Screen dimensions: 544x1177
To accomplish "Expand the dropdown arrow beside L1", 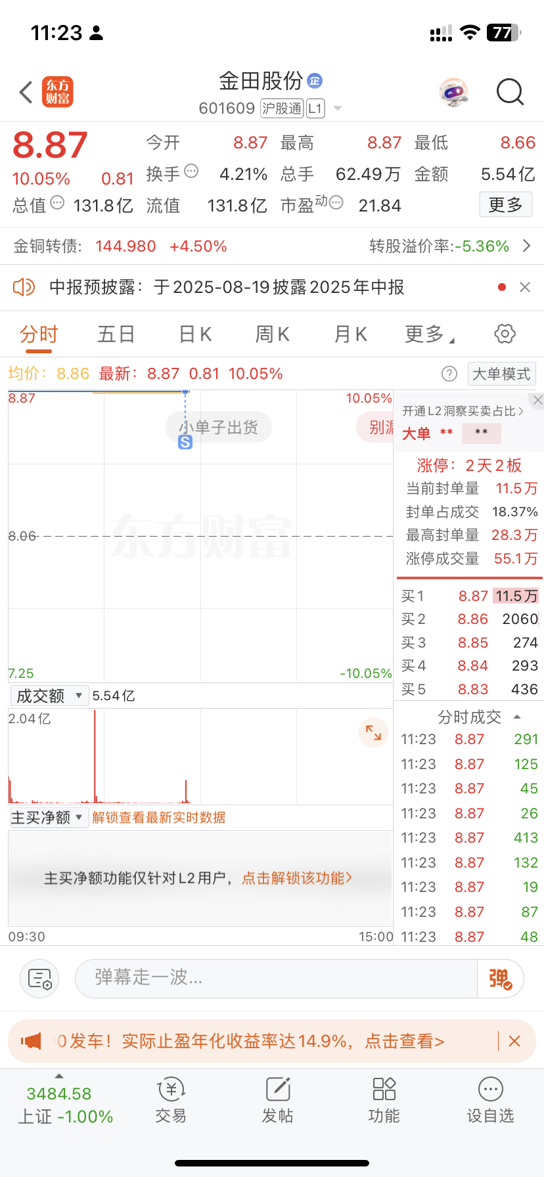I will click(338, 108).
